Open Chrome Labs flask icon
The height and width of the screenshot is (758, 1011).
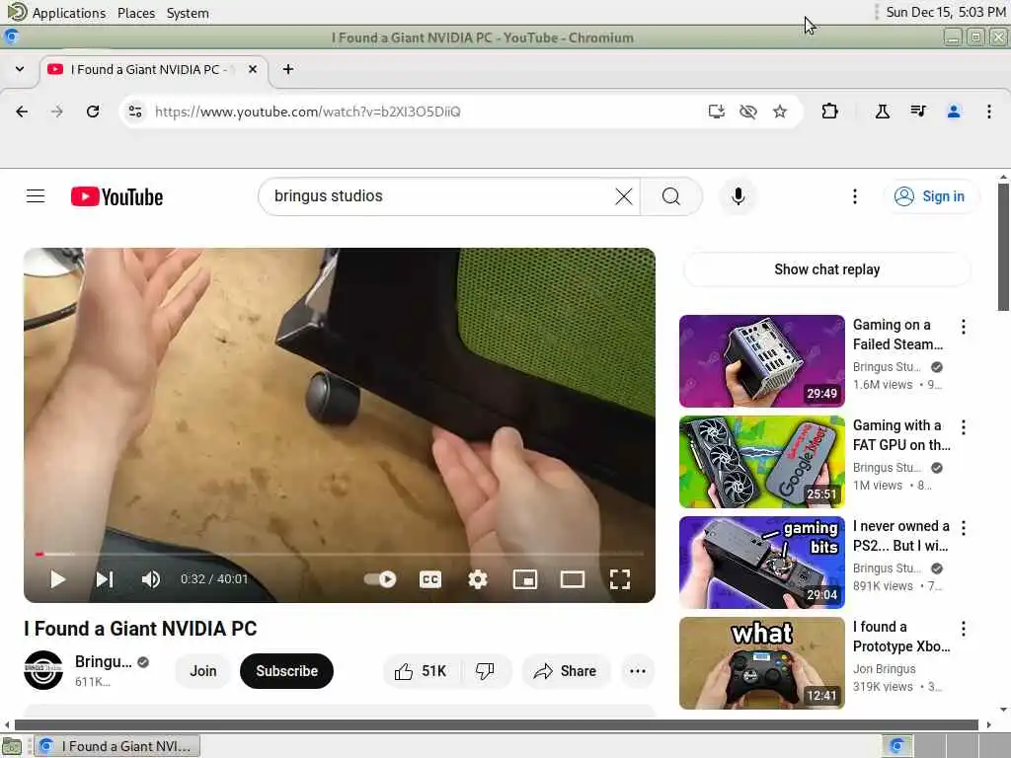click(x=883, y=112)
